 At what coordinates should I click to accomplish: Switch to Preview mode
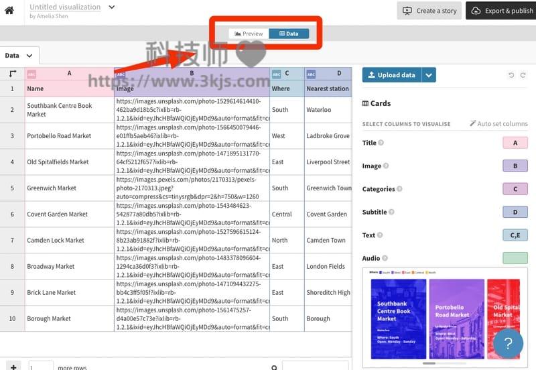[x=249, y=34]
